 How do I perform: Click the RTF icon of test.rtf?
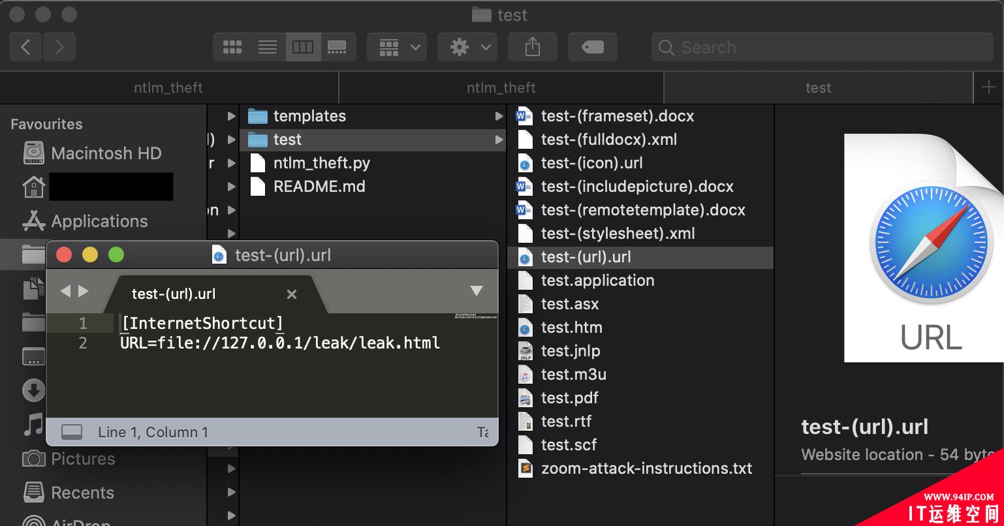525,422
